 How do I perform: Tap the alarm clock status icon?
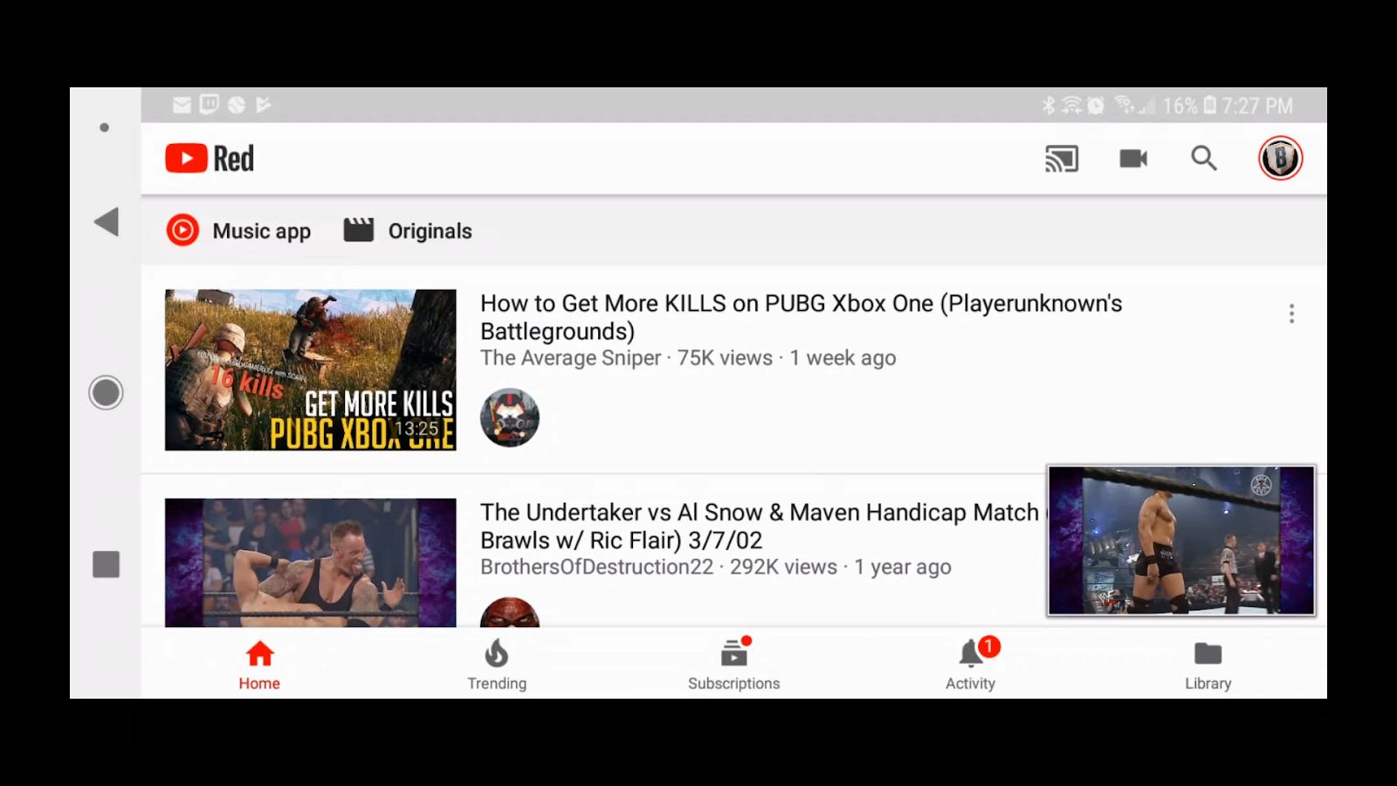[1096, 106]
